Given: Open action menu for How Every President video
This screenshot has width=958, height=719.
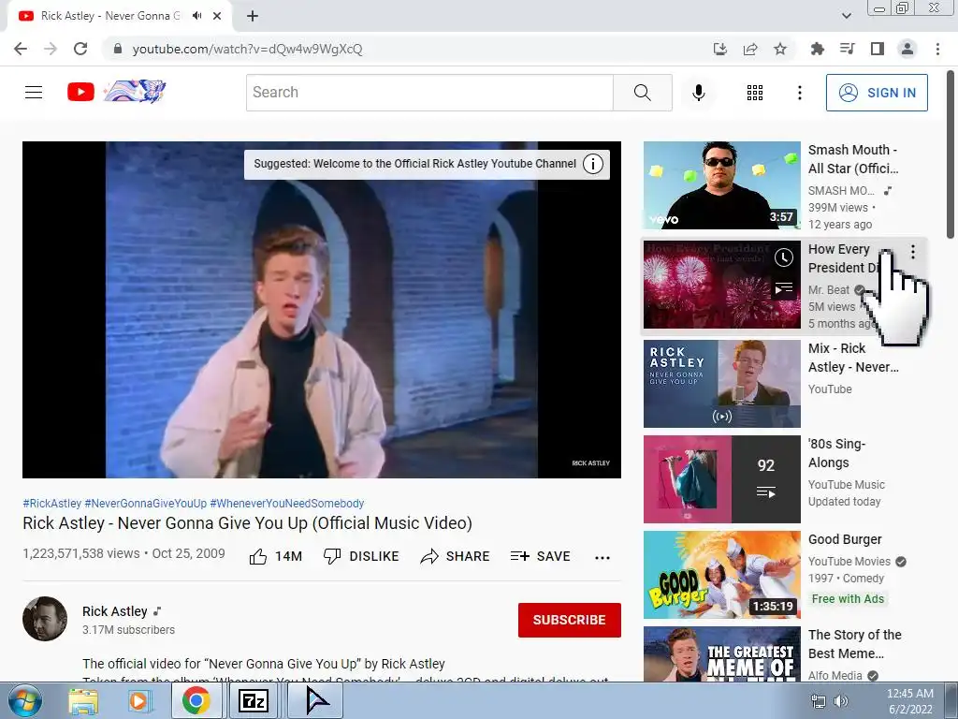Looking at the screenshot, I should 913,251.
